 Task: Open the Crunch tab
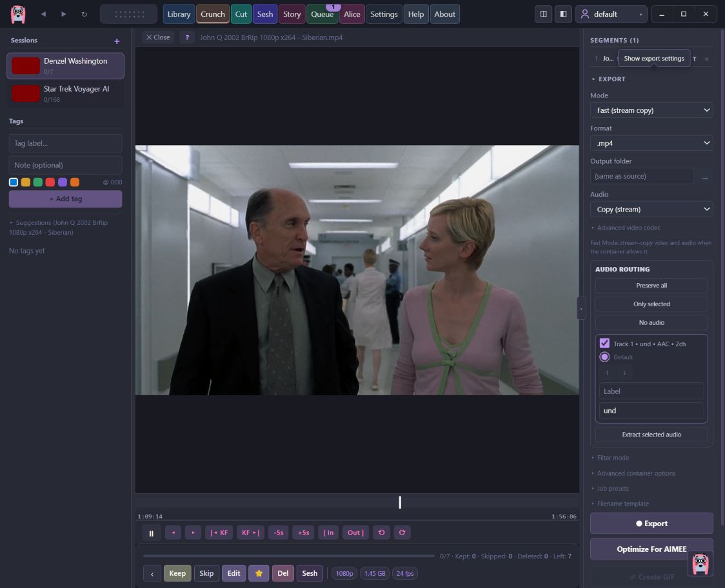213,14
